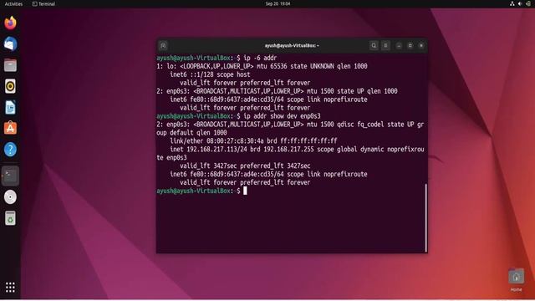
Task: Click the terminal search button
Action: click(x=374, y=45)
